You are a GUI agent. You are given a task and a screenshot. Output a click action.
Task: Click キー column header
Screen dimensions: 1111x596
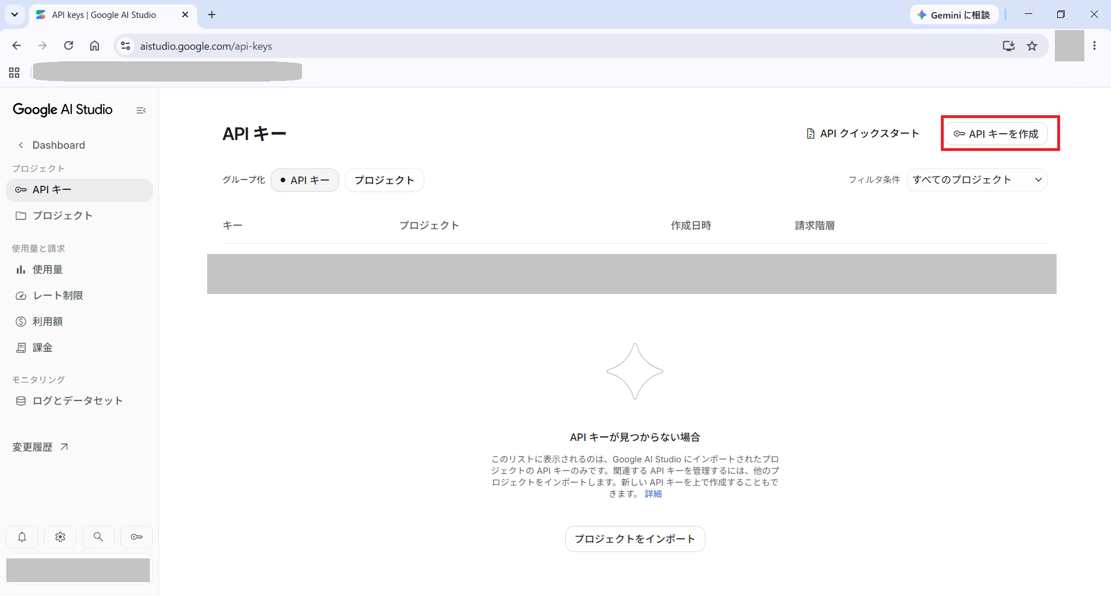tap(233, 226)
